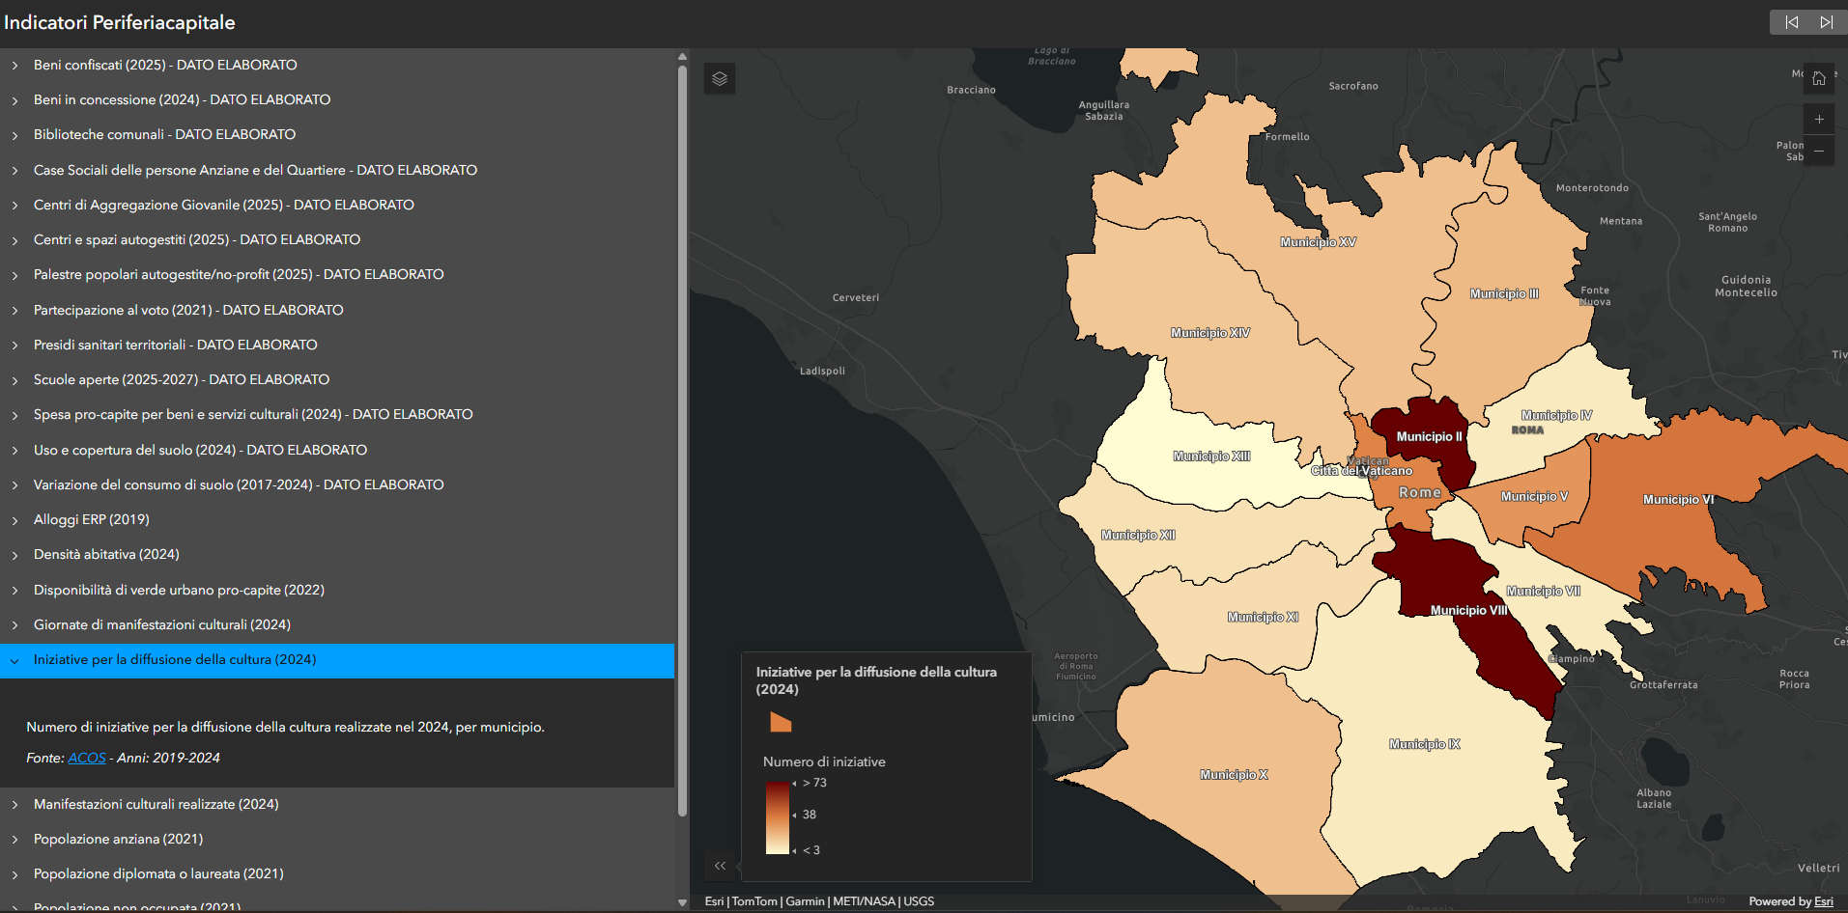1848x913 pixels.
Task: Select Municipio VII on the map
Action: click(1543, 592)
